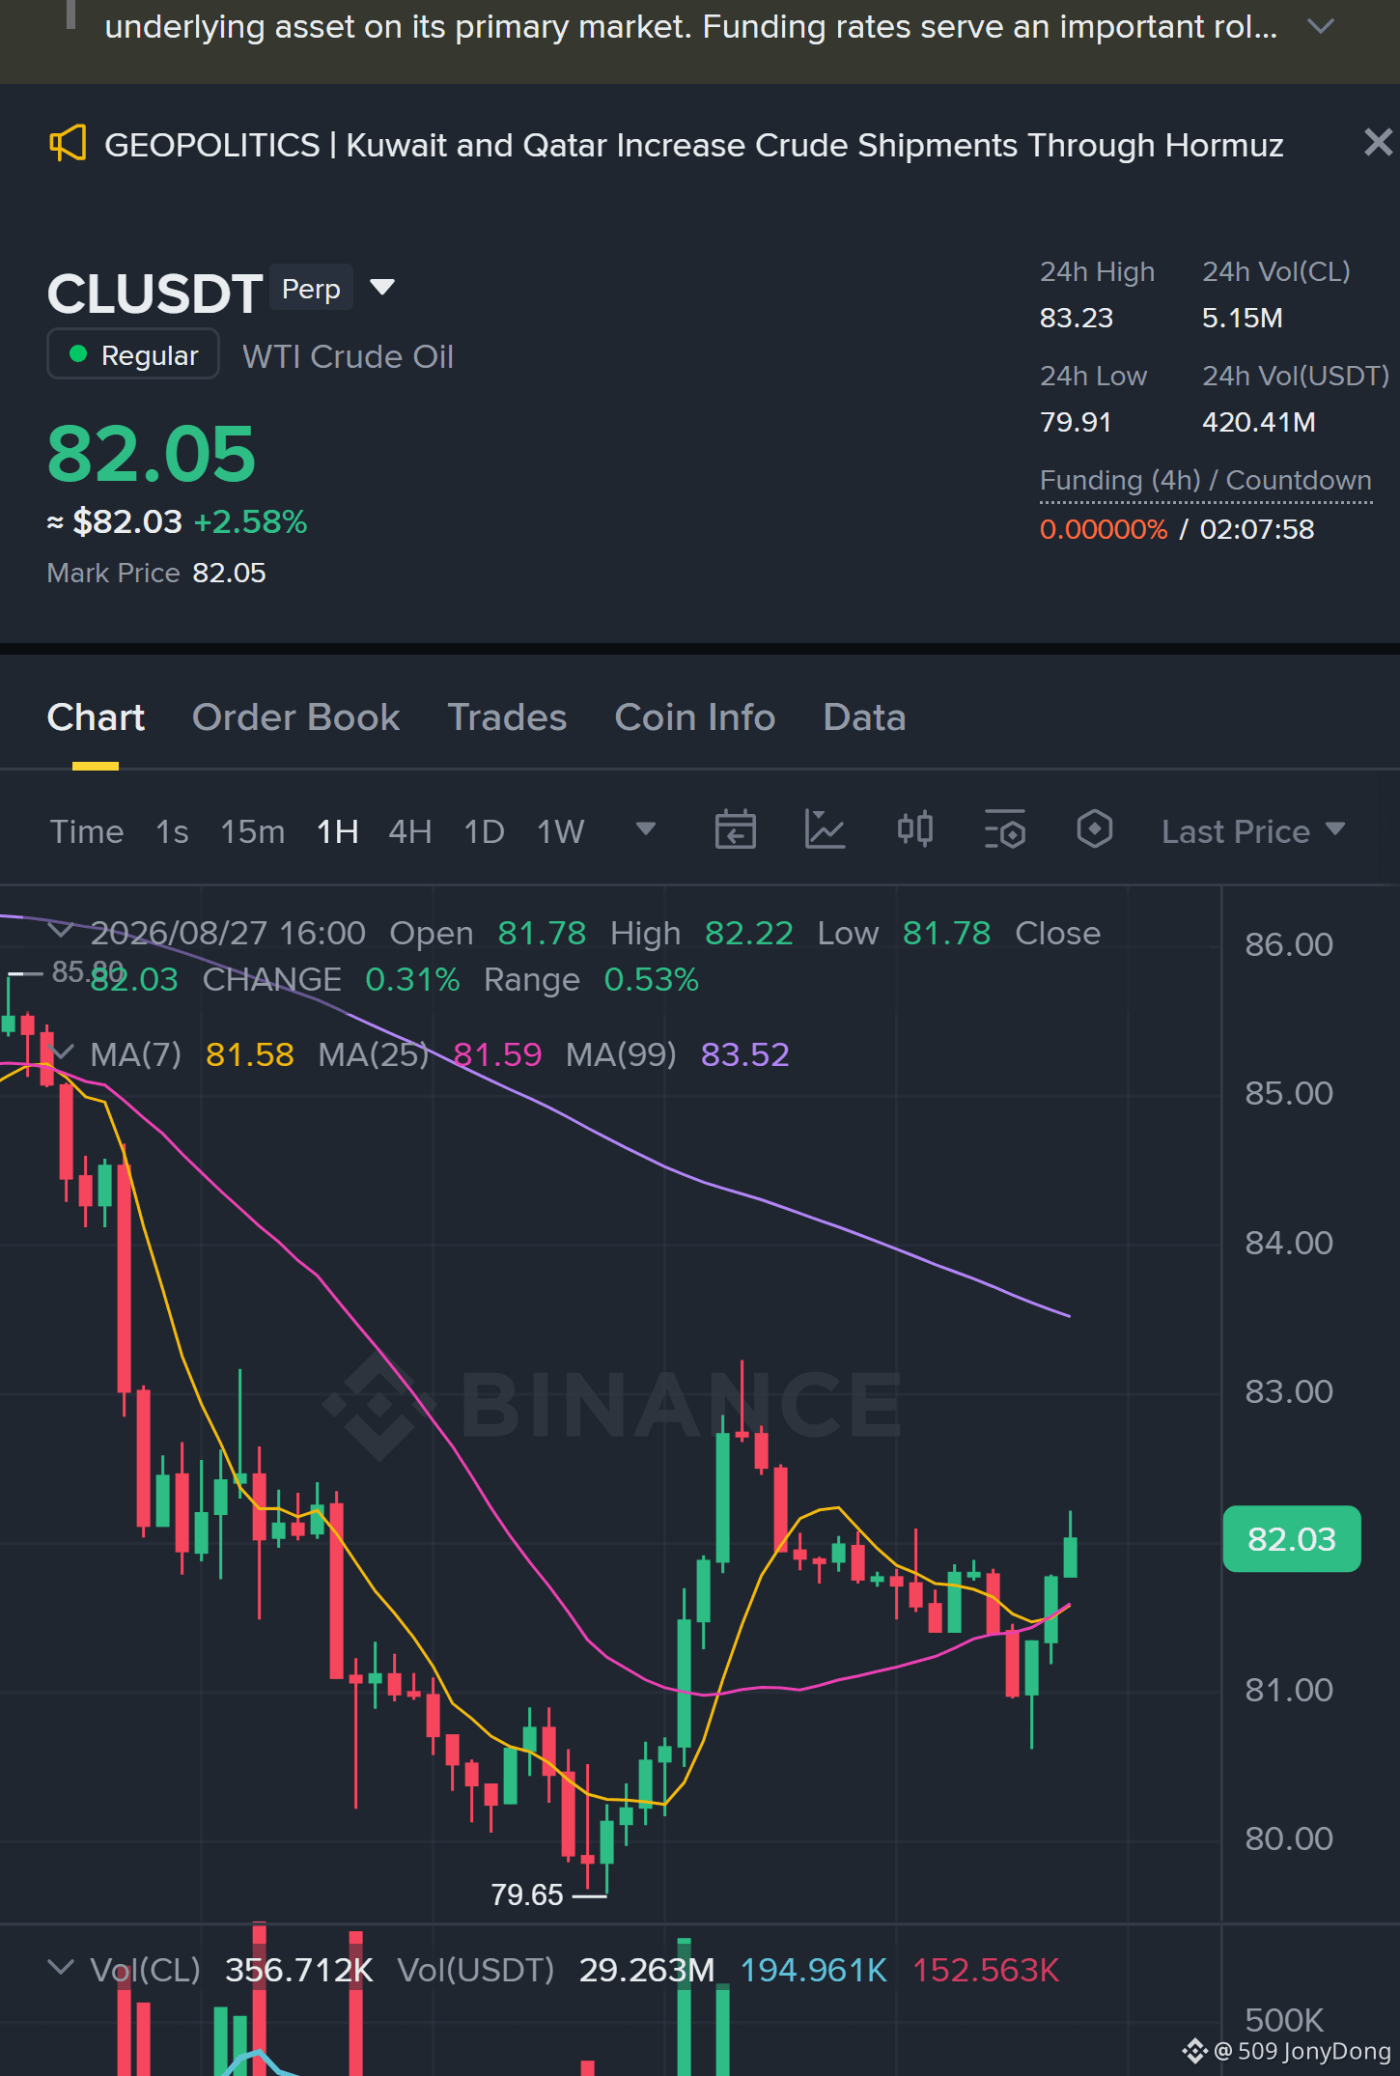Open Funding (4h) / Countdown details
This screenshot has height=2076, width=1400.
(x=1206, y=481)
